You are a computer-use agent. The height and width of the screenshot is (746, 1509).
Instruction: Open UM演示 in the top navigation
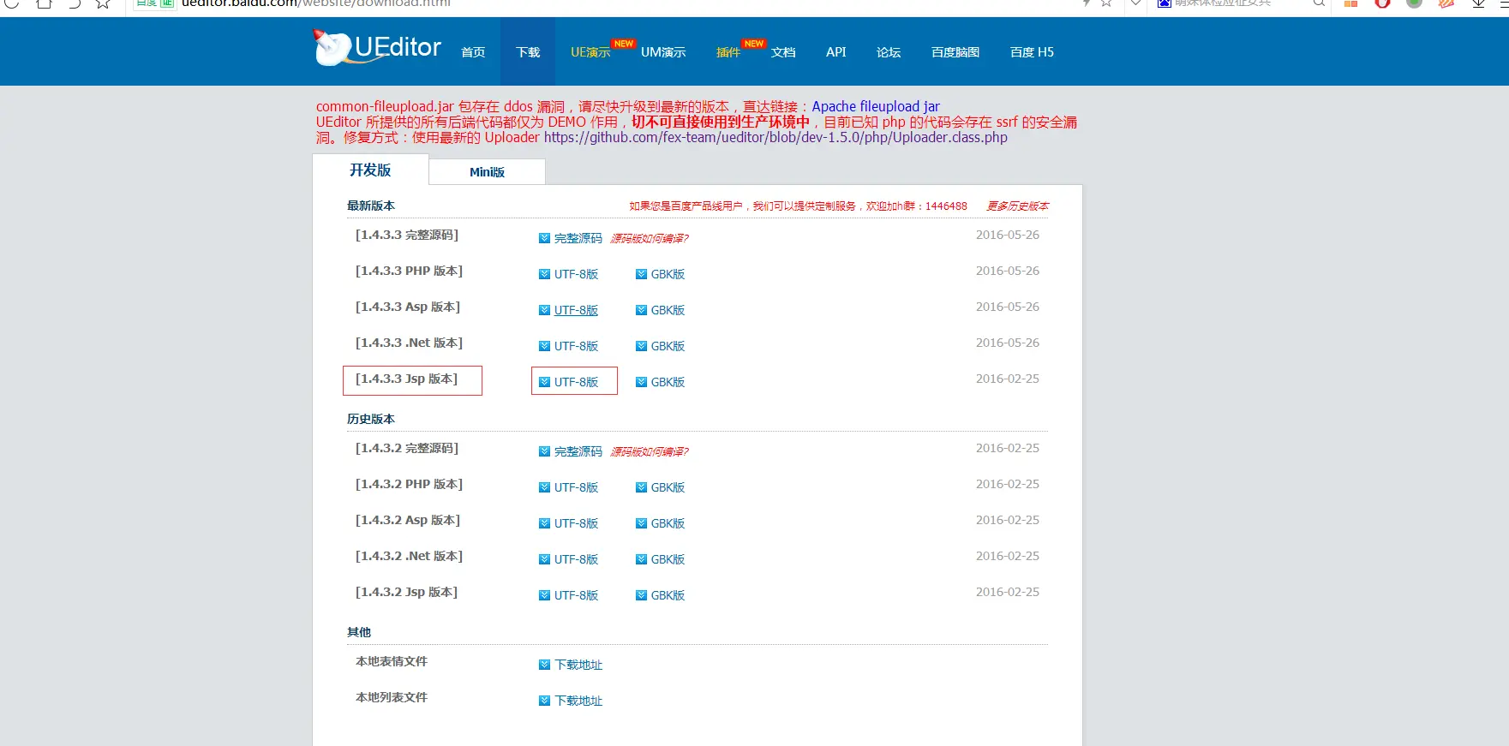click(663, 52)
